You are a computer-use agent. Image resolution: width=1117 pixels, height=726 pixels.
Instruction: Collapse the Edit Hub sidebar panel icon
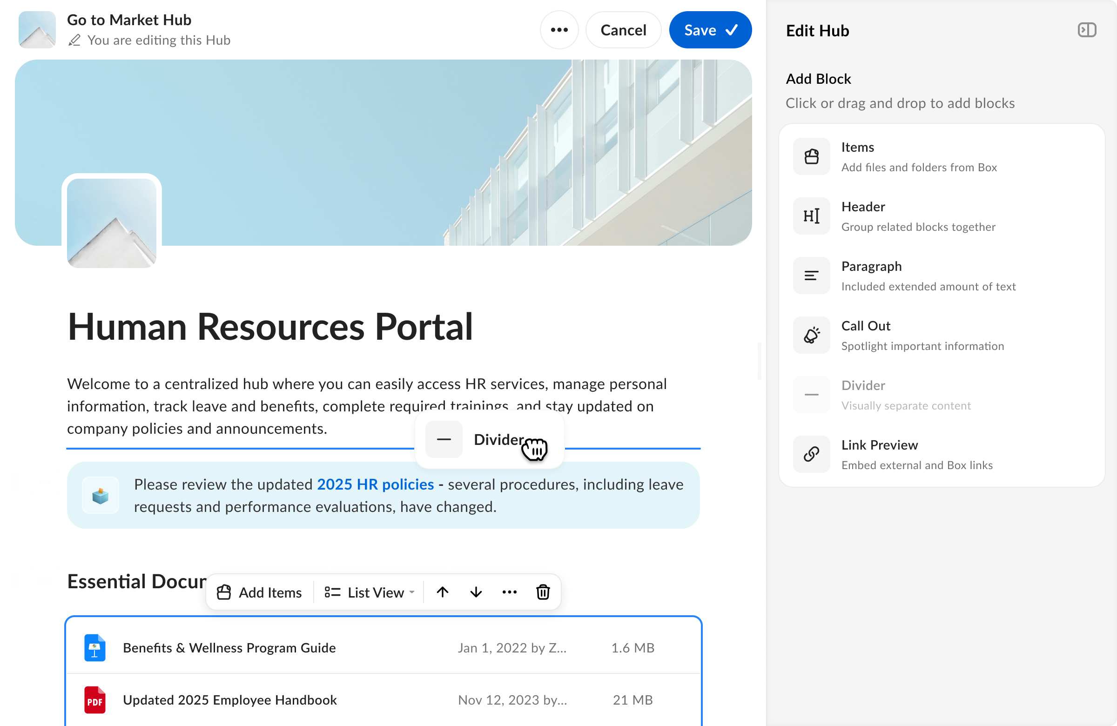pyautogui.click(x=1086, y=30)
